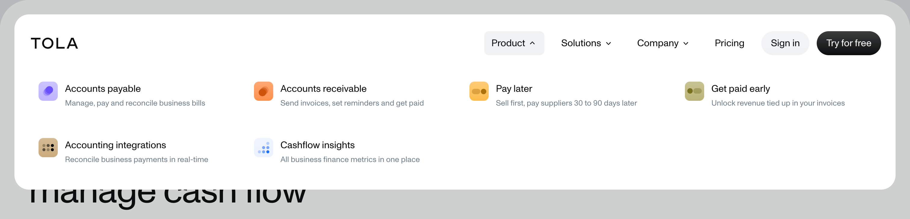Click the yellow Pay later icon
The height and width of the screenshot is (219, 910).
click(x=479, y=91)
